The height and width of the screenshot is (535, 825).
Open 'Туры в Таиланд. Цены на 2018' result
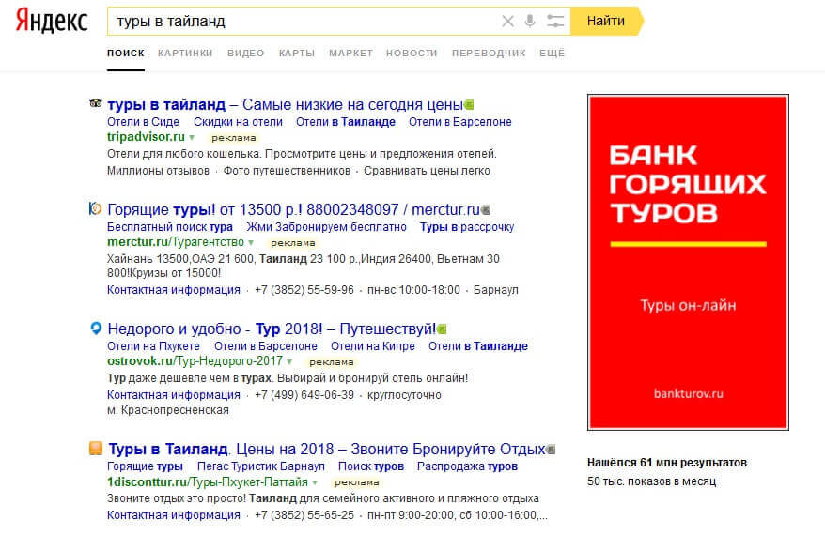327,449
